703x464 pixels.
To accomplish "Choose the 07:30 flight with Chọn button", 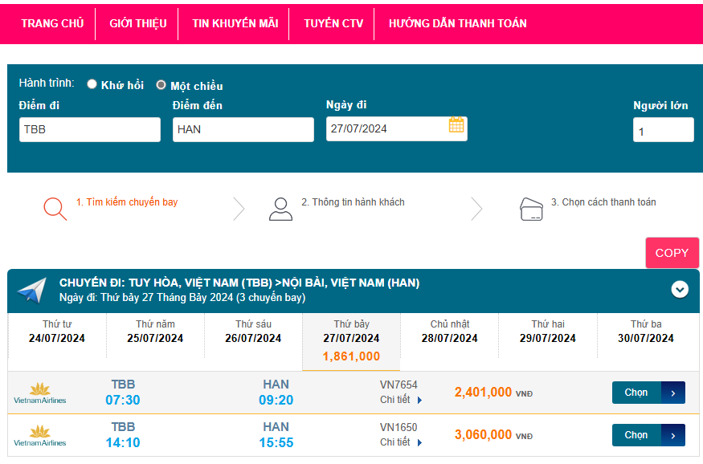I will coord(648,393).
